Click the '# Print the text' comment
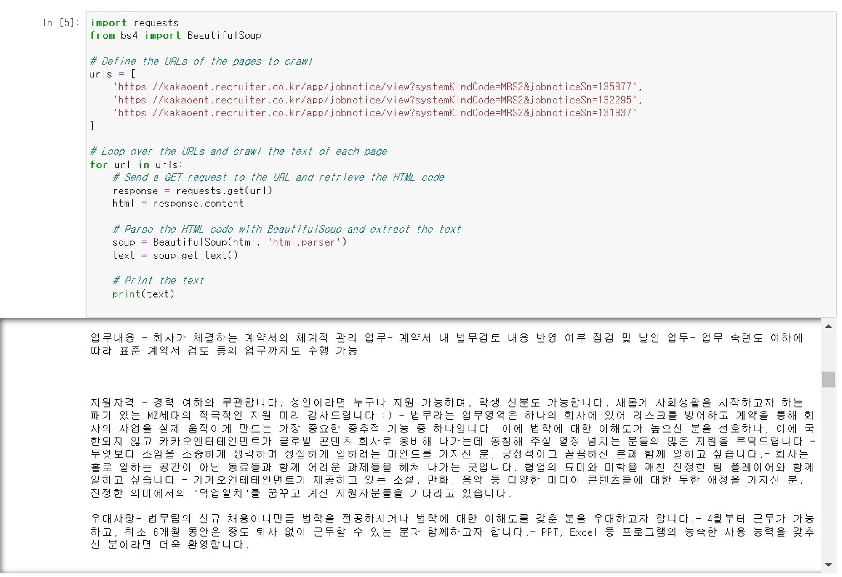842x577 pixels. (158, 281)
